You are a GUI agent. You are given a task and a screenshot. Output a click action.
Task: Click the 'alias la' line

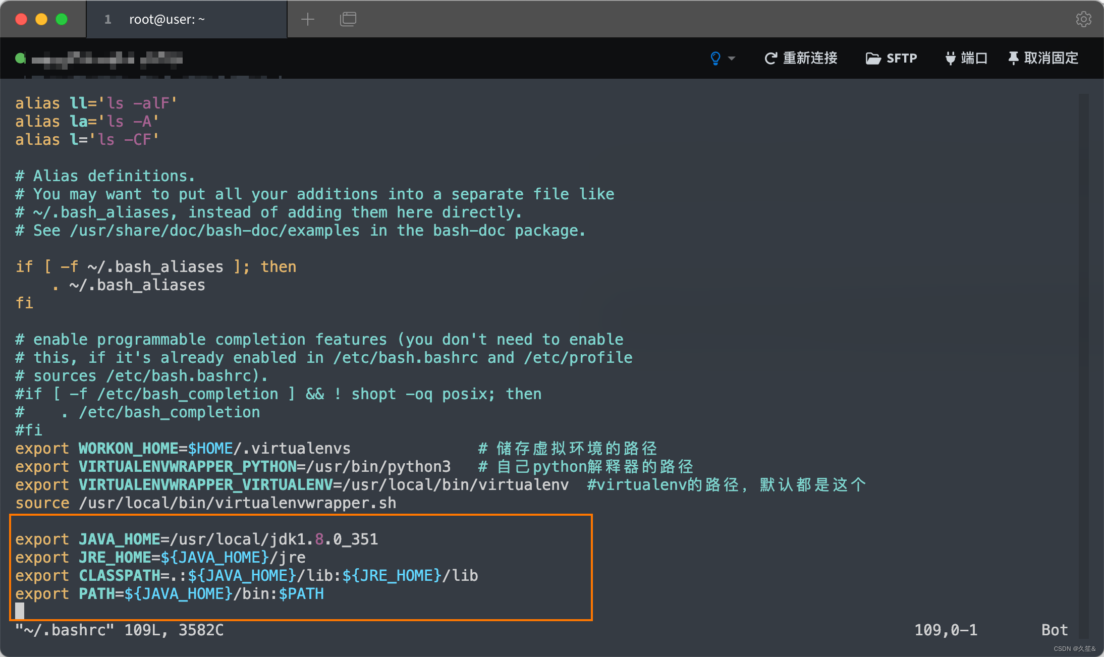coord(87,122)
